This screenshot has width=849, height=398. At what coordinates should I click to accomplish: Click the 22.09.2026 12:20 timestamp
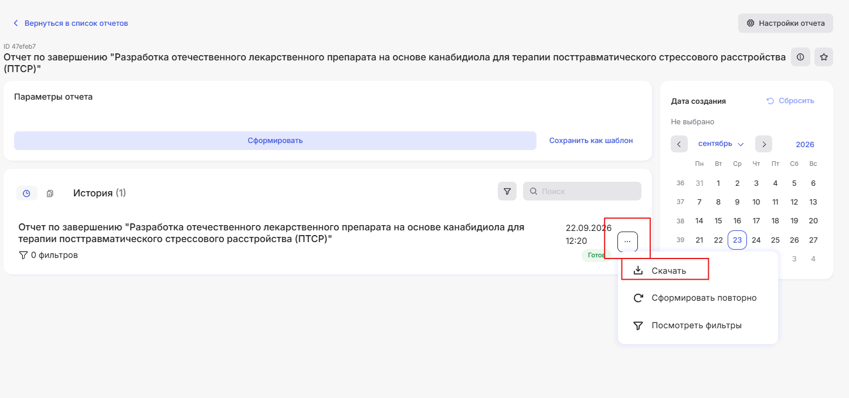(x=589, y=234)
